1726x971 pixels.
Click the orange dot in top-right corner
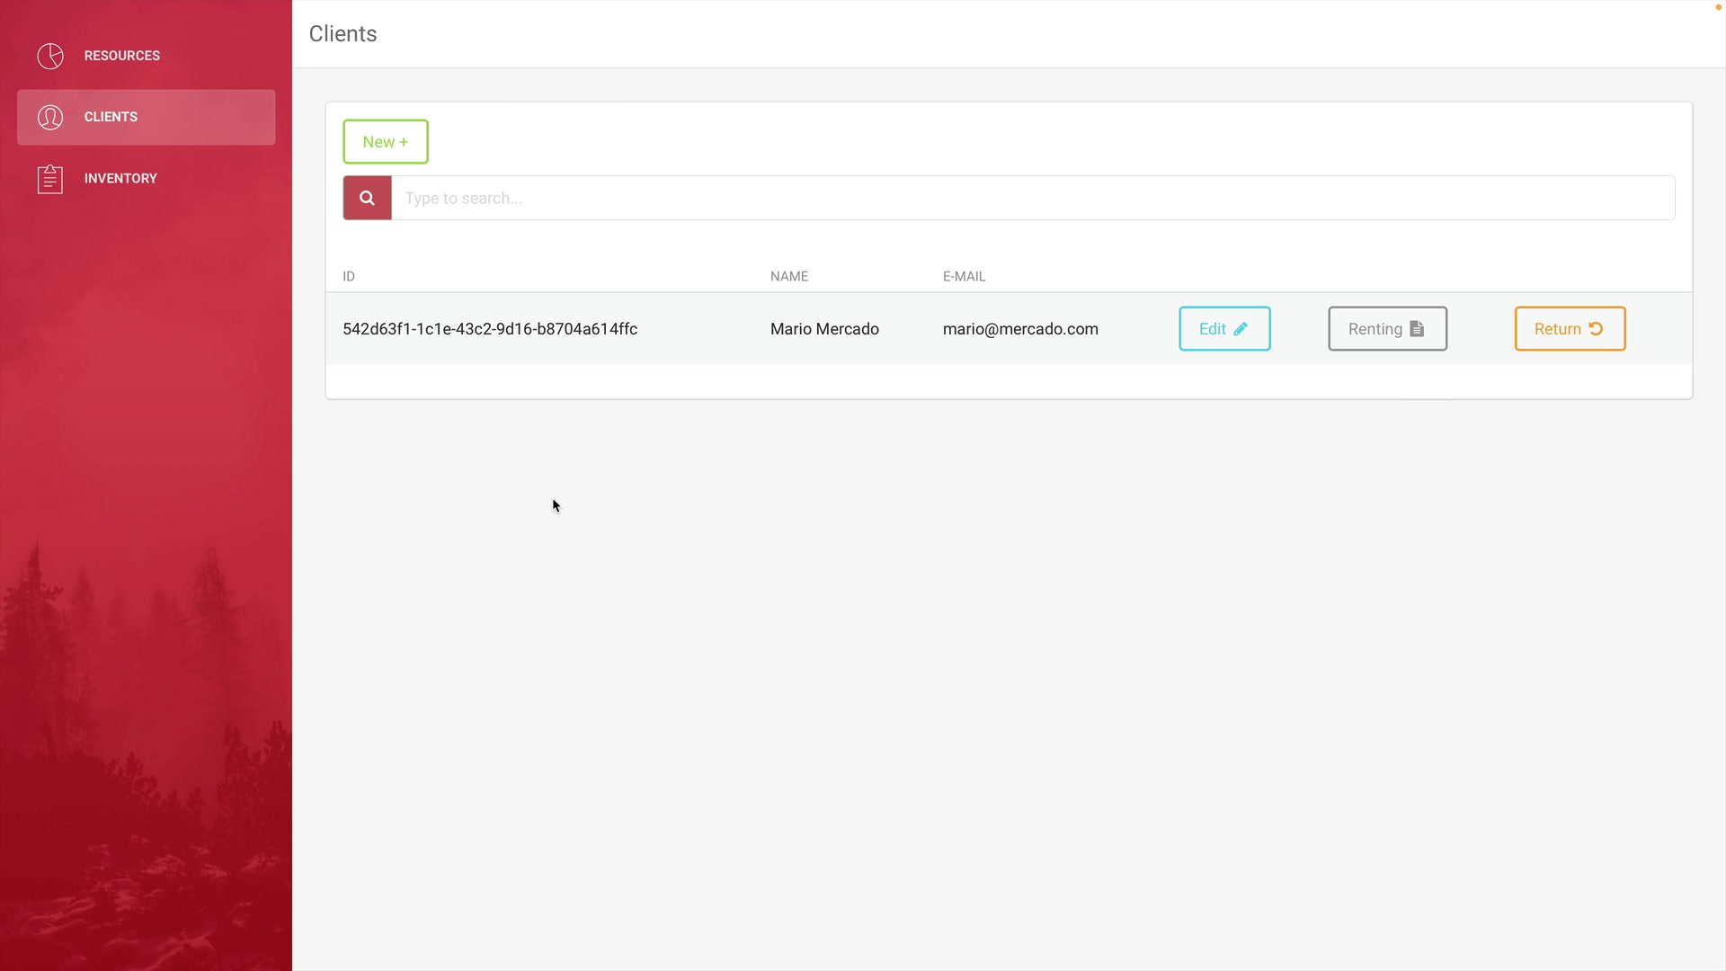pos(1718,7)
